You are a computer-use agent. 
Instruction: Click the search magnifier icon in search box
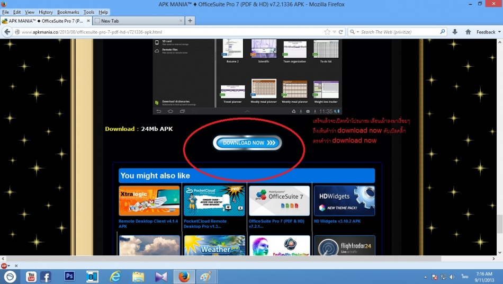click(443, 32)
